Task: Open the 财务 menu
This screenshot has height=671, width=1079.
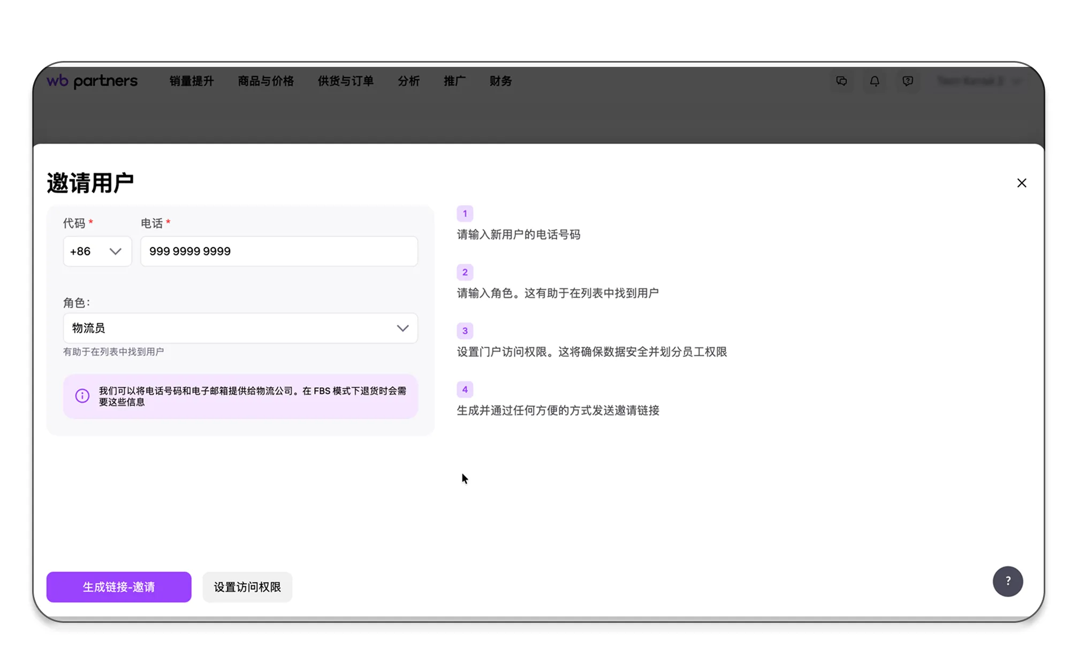Action: [501, 81]
